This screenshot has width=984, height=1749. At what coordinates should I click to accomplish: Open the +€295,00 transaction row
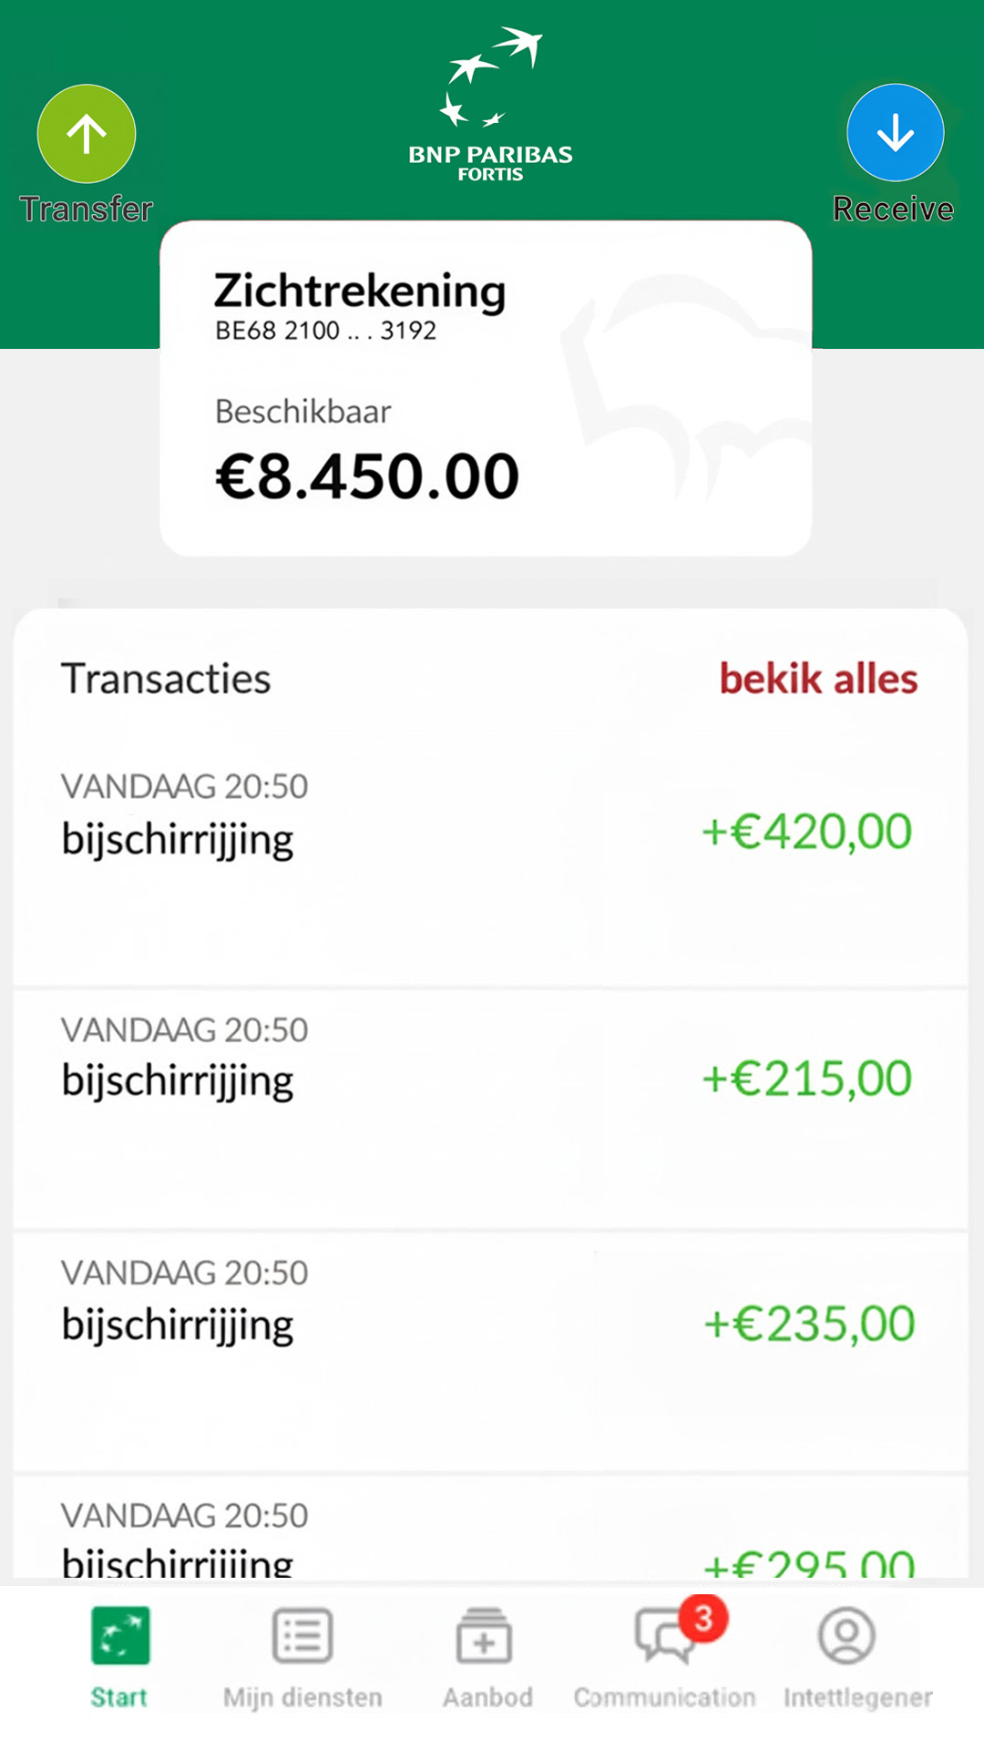click(x=490, y=1539)
